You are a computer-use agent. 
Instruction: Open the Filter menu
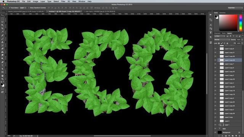[x=63, y=2]
